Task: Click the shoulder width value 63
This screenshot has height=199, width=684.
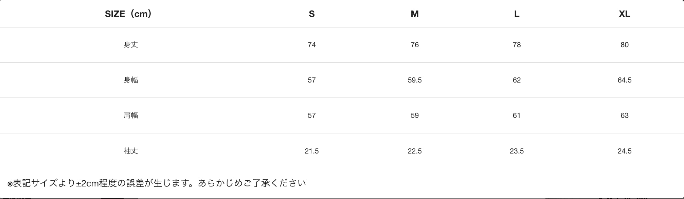Action: tap(625, 115)
